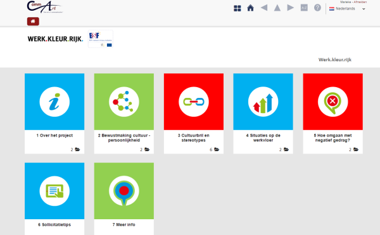380x235 pixels.
Task: Open '2 Bewustmaking cultuur - persoonlijkheid' tile
Action: (124, 113)
